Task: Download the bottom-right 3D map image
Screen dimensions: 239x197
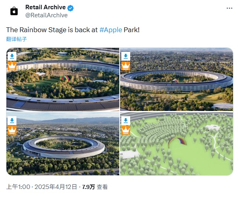Action: 126,121
